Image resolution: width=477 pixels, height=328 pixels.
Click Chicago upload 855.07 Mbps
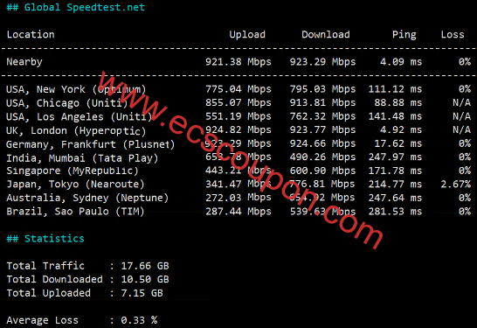pos(238,103)
